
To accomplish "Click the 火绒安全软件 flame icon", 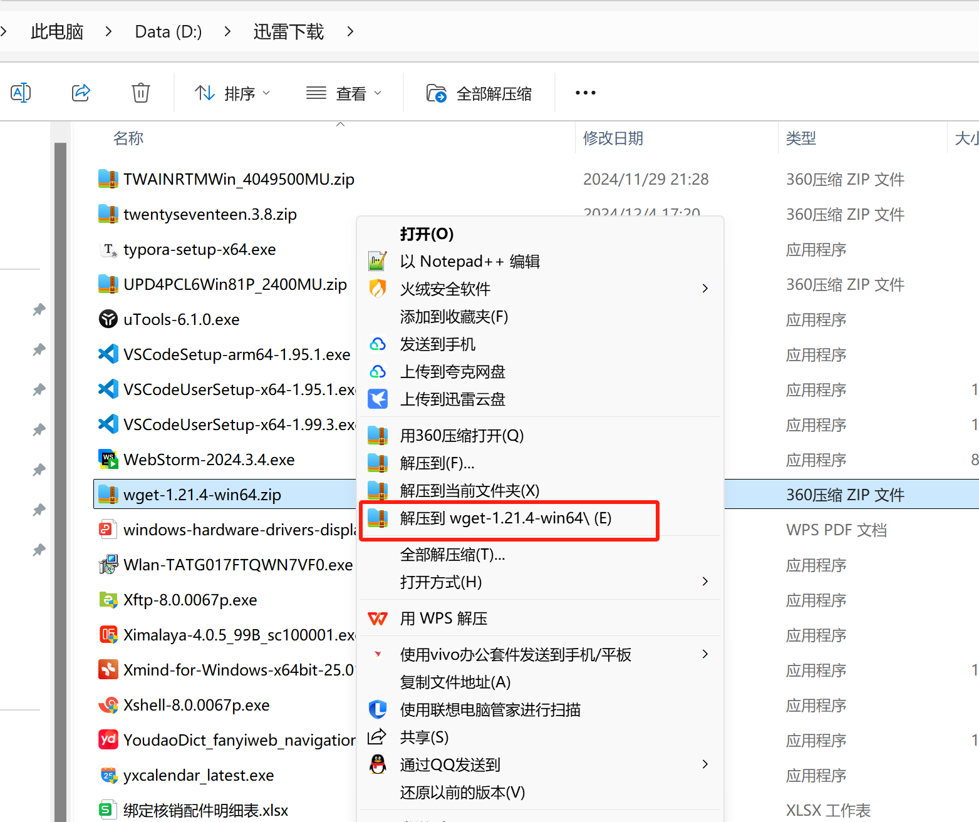I will (x=378, y=289).
